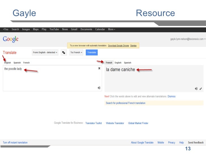Open +You in the top bar

6,29
